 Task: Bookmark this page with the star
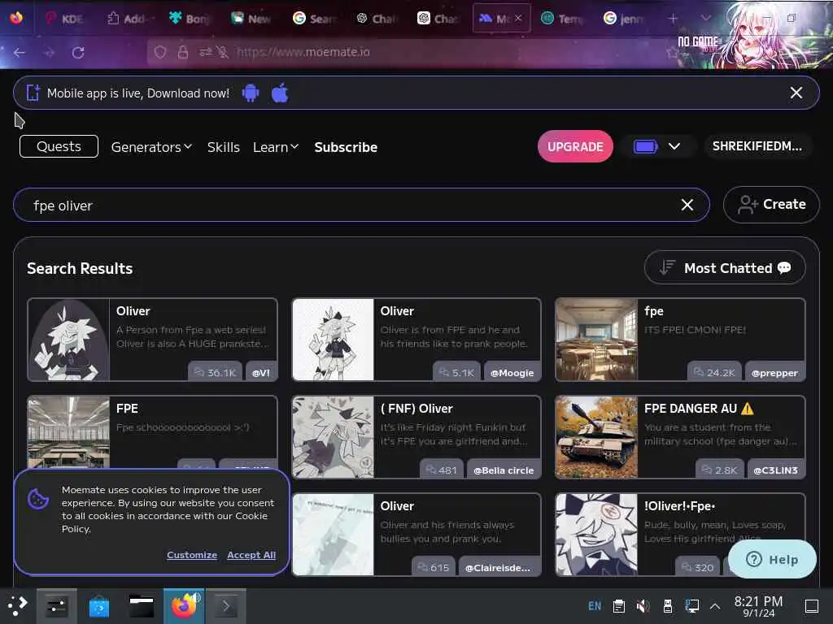[x=673, y=52]
